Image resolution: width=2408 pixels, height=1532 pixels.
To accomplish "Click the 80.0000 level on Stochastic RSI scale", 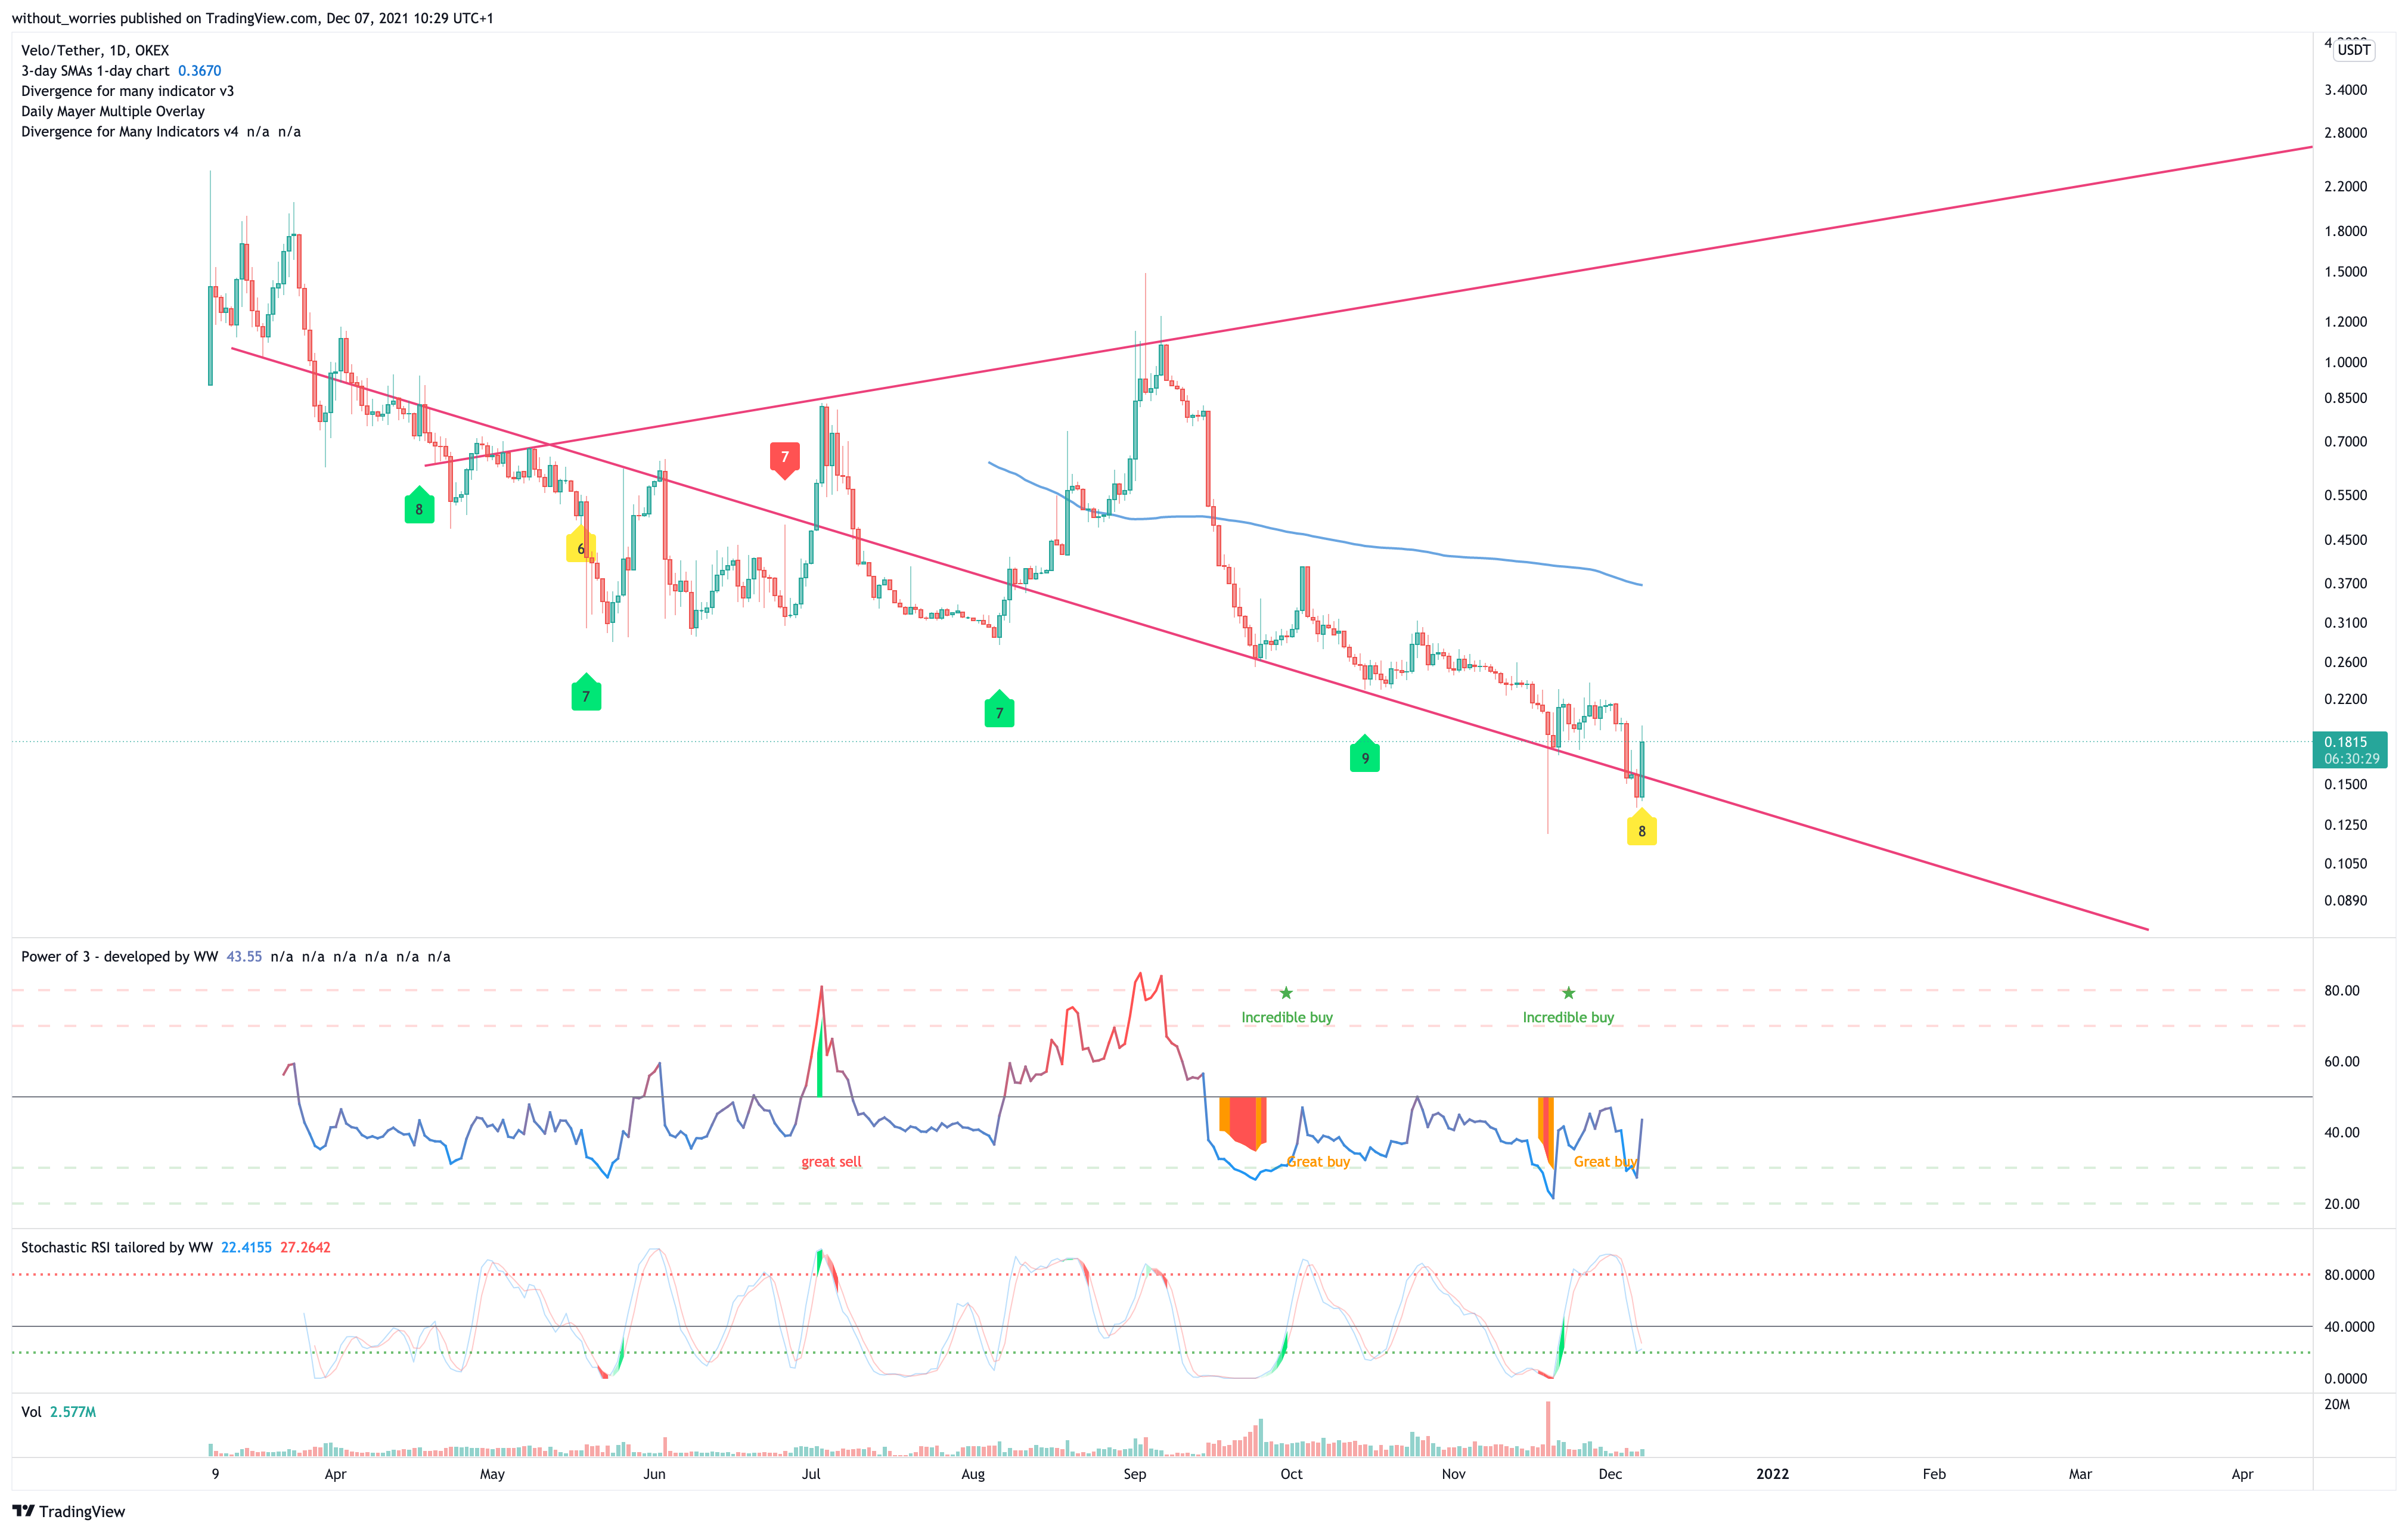I will click(x=2349, y=1274).
